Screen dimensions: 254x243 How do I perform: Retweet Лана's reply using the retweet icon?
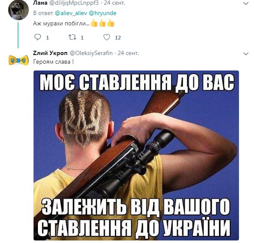pyautogui.click(x=72, y=37)
